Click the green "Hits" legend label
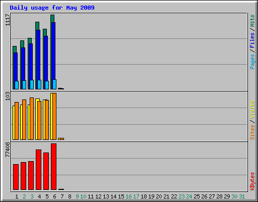The height and width of the screenshot is (202, 258). [x=252, y=21]
